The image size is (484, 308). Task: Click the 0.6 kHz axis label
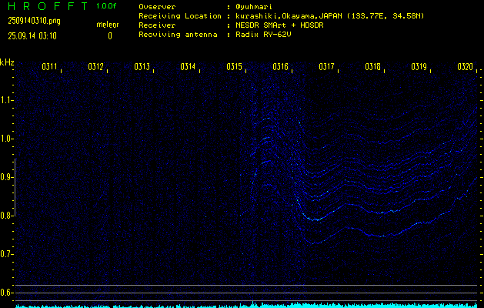click(x=6, y=293)
